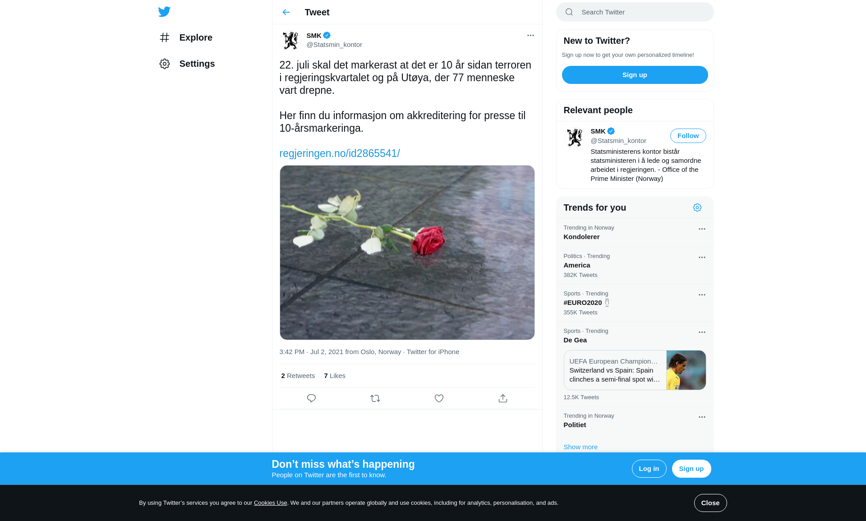Click Show more under trends
The height and width of the screenshot is (521, 866).
point(580,447)
